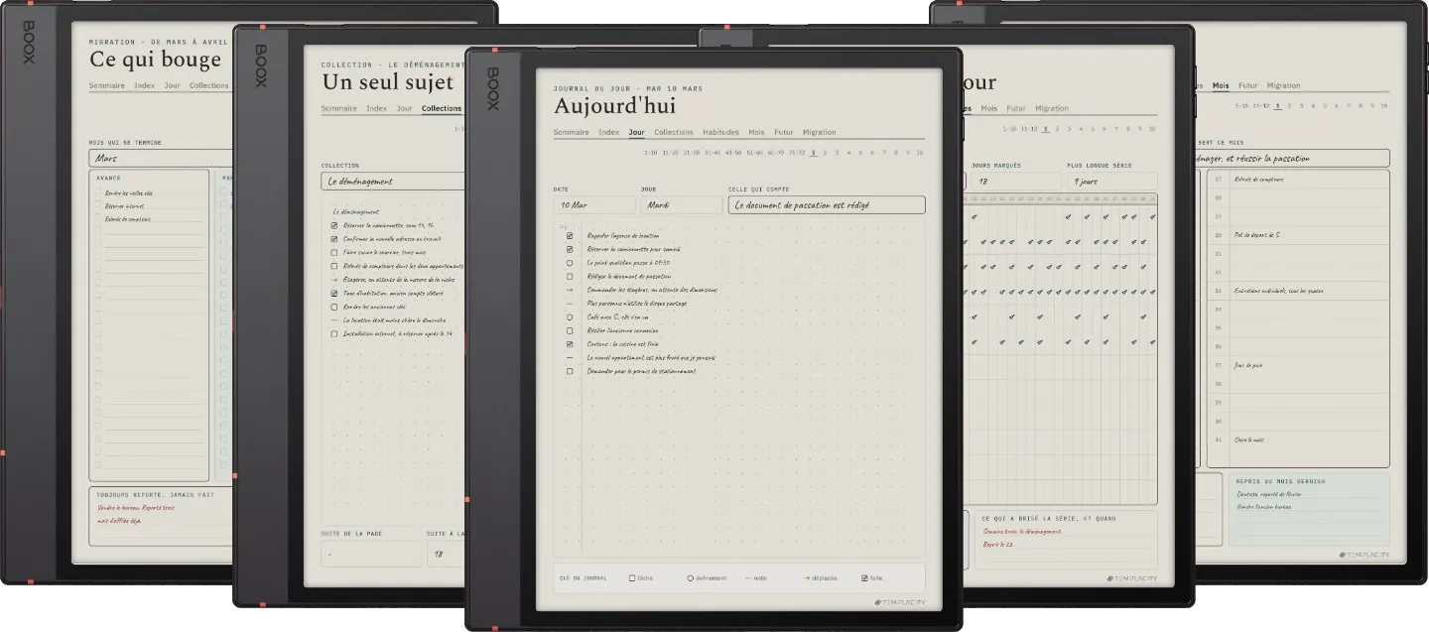Switch to Habitudes tab on Aujourd'hui page
The image size is (1429, 632).
[x=721, y=132]
